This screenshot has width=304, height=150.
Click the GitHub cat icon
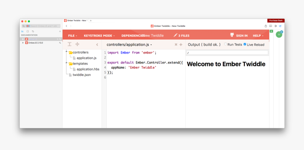point(232,35)
